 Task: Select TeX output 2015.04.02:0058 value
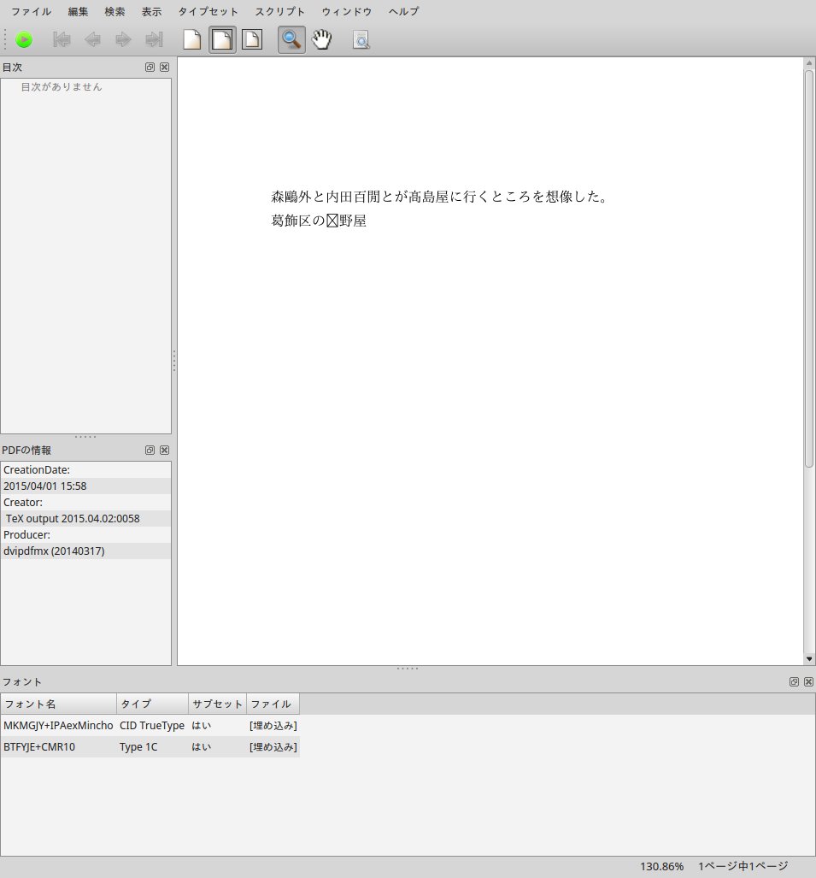(85, 519)
